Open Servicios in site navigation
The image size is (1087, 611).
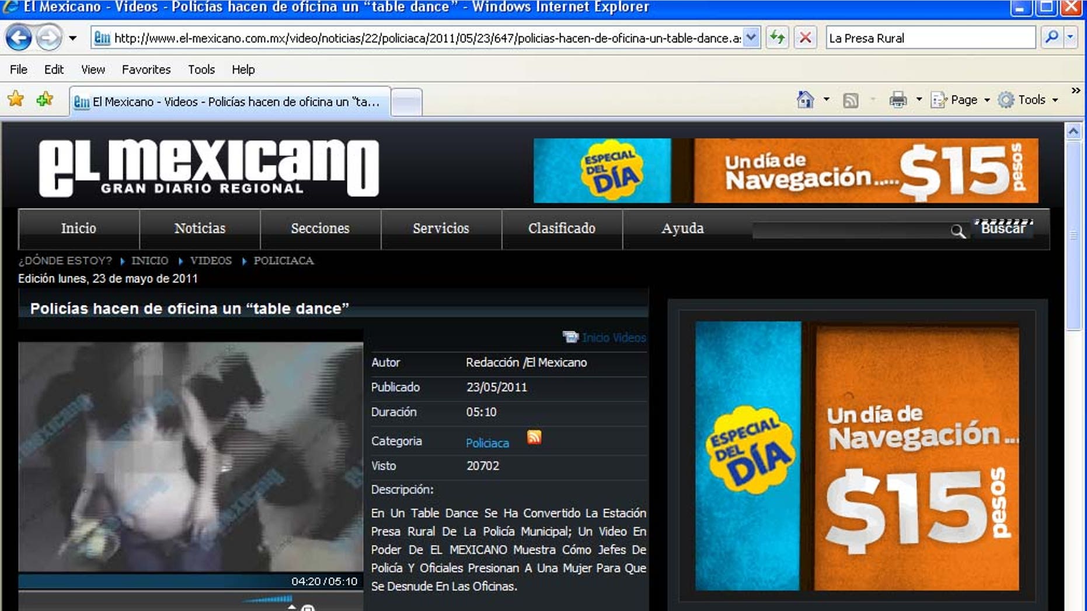point(441,229)
